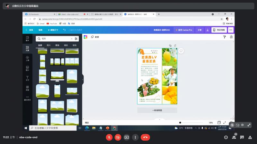Viewport: 257px width, 144px height.
Task: Enter Canva fullscreen presentation mode
Action: 225,123
